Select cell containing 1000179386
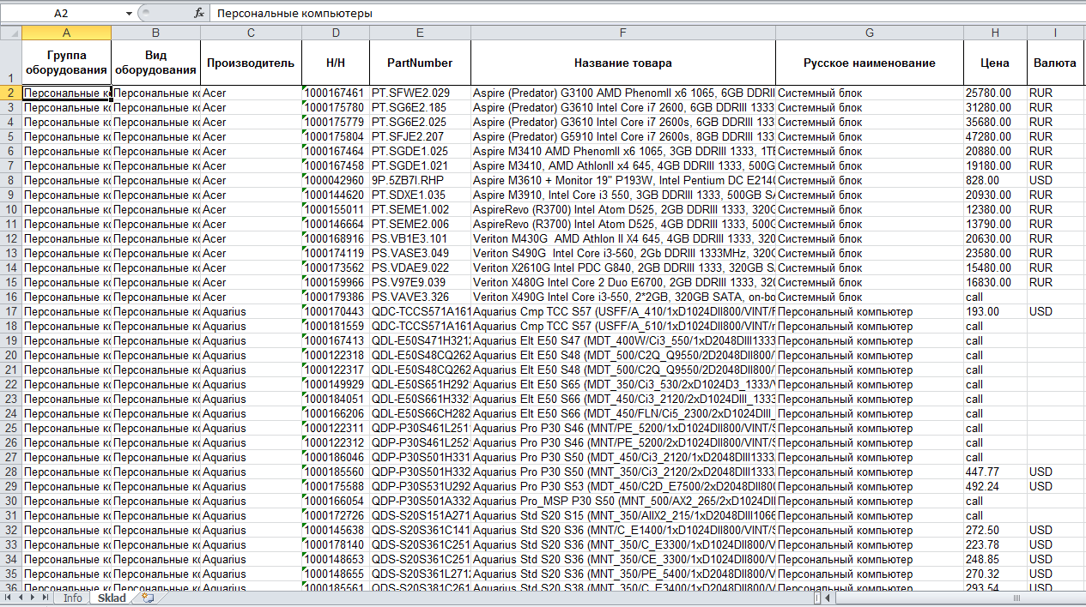This screenshot has height=607, width=1086. 336,297
